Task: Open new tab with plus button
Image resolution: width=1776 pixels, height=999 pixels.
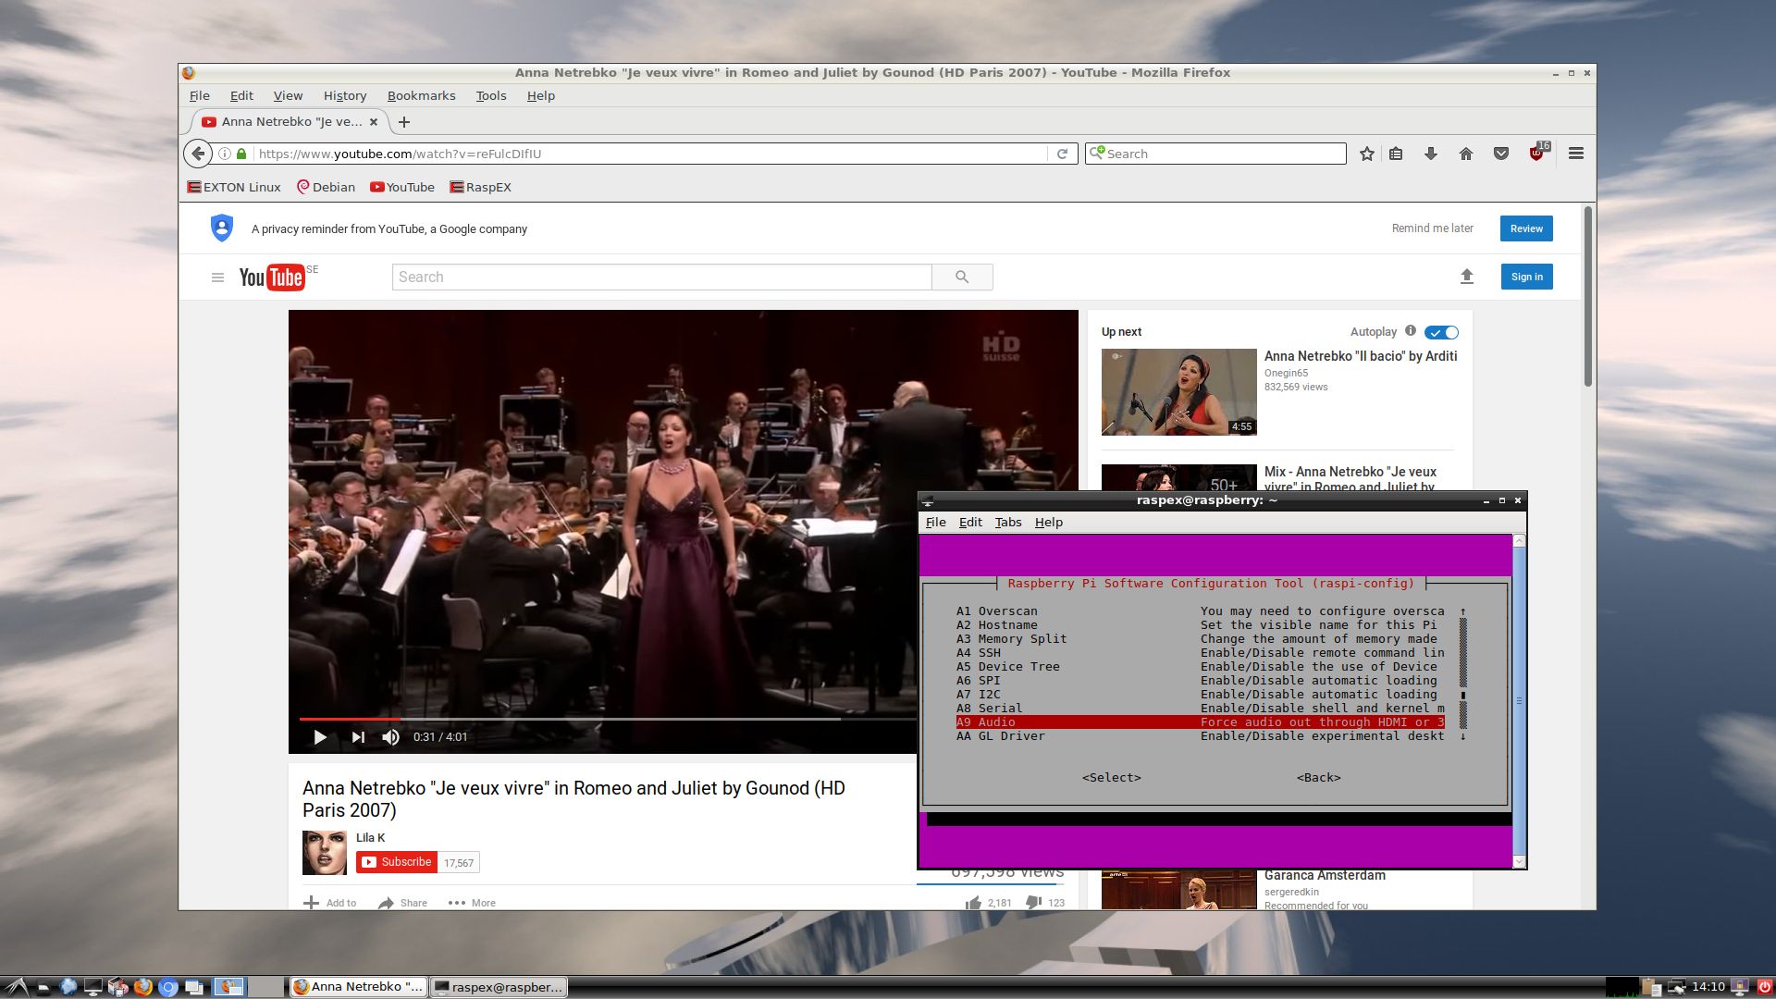Action: pos(404,122)
